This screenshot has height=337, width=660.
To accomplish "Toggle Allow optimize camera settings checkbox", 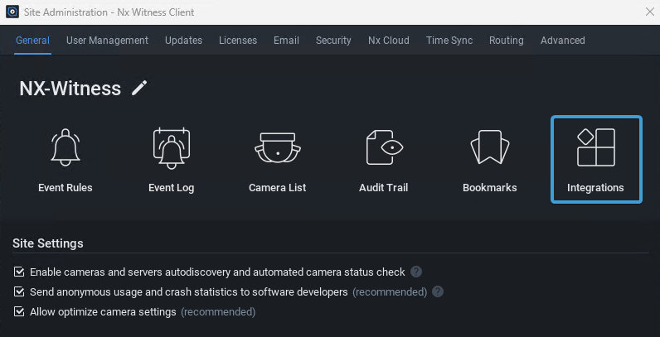I will (x=19, y=312).
